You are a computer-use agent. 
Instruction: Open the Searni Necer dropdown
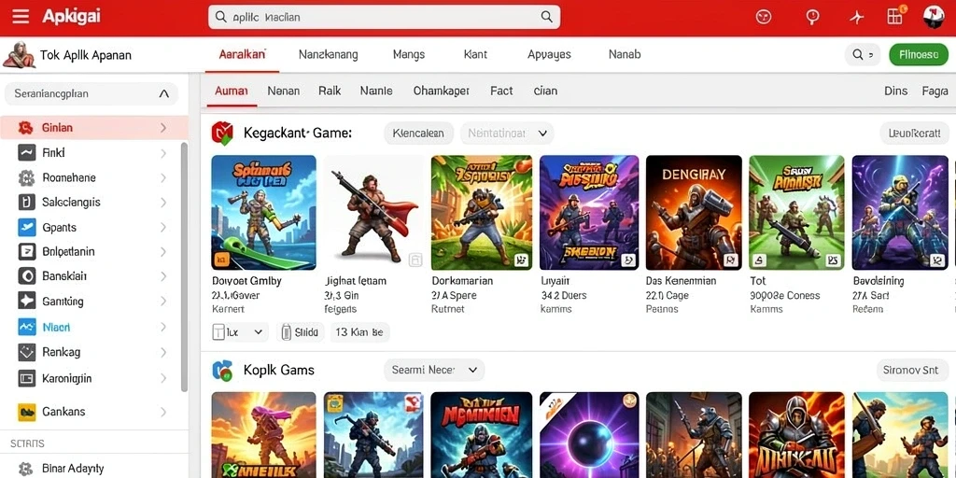[x=434, y=370]
